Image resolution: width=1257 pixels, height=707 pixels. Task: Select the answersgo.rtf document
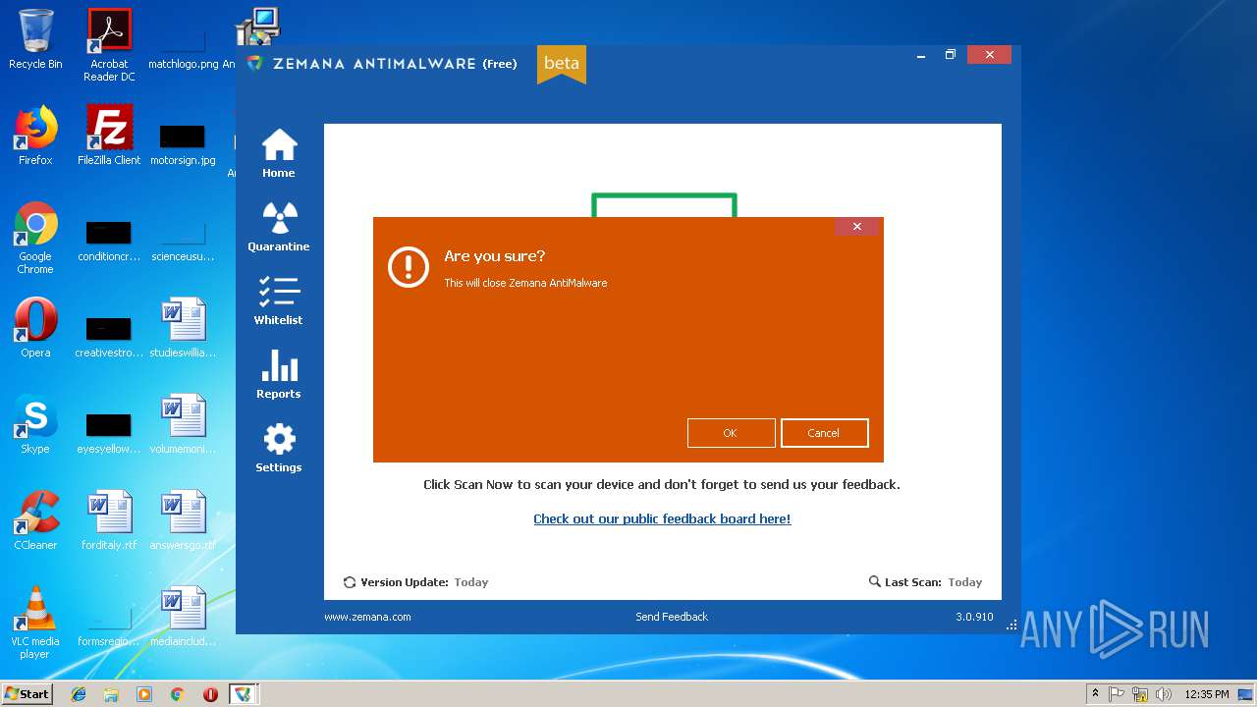click(x=183, y=520)
